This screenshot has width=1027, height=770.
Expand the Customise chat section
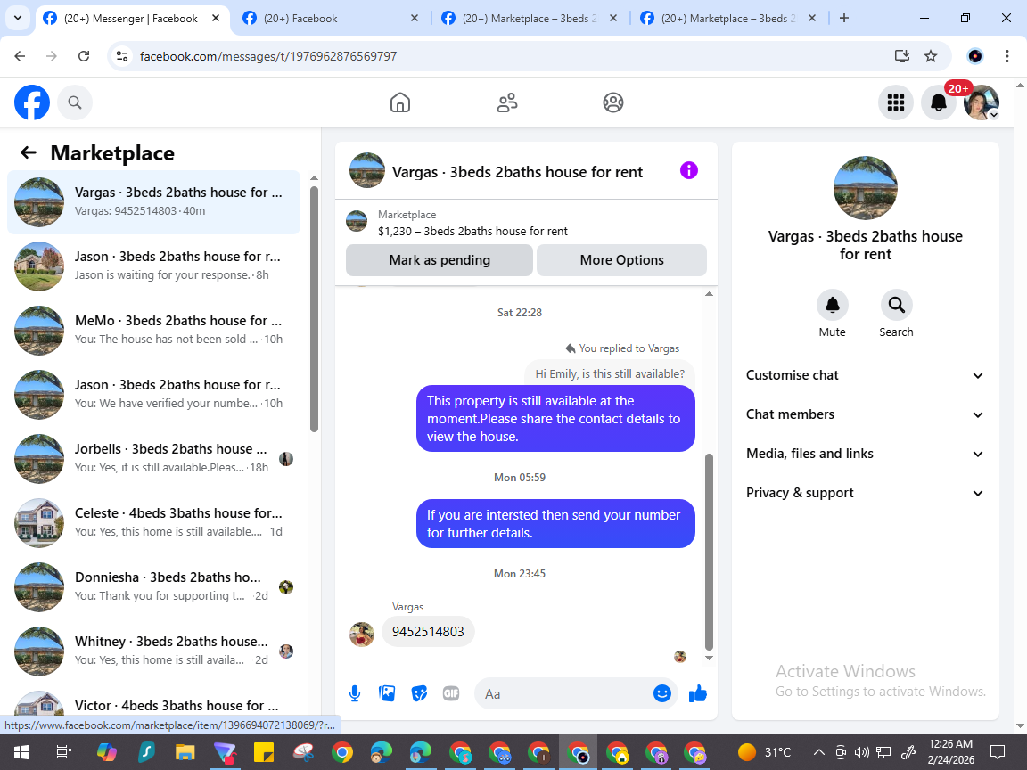(865, 375)
